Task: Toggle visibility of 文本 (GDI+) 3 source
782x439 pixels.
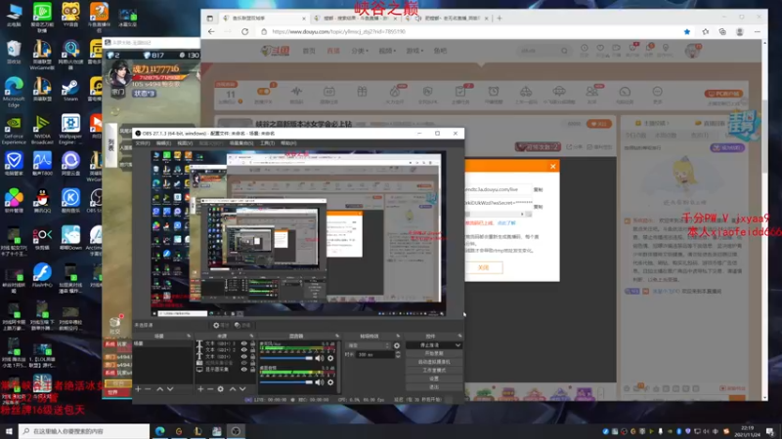Action: [x=243, y=343]
